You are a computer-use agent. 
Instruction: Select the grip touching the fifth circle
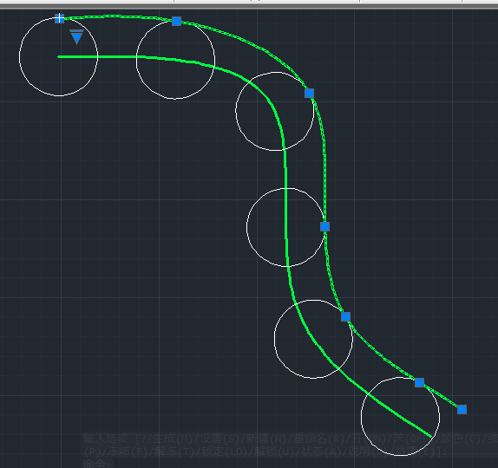pos(345,316)
